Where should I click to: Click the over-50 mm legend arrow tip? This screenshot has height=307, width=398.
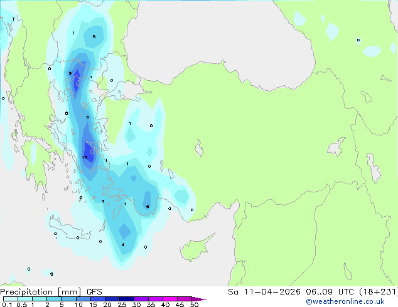(x=199, y=299)
